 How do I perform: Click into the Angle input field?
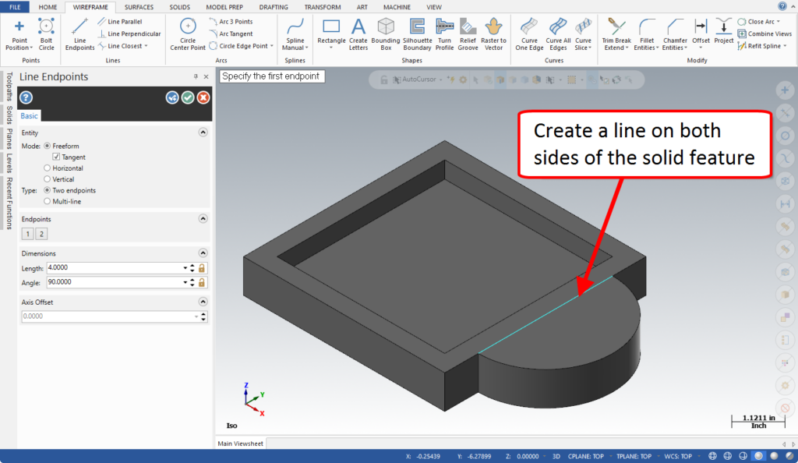(115, 282)
